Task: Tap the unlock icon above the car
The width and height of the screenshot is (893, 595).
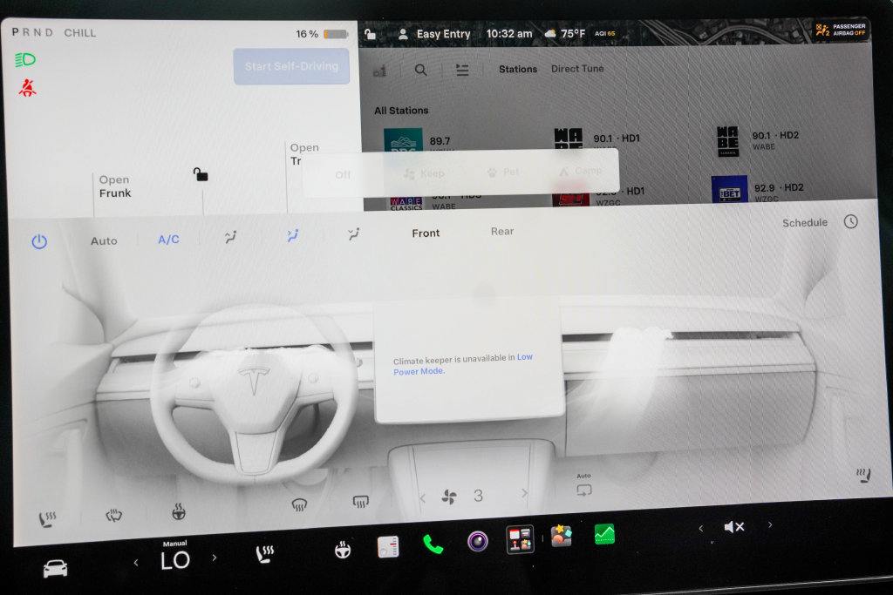Action: click(200, 174)
